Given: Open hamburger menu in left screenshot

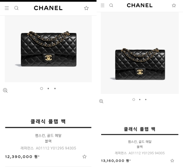Looking at the screenshot, I should tap(7, 8).
